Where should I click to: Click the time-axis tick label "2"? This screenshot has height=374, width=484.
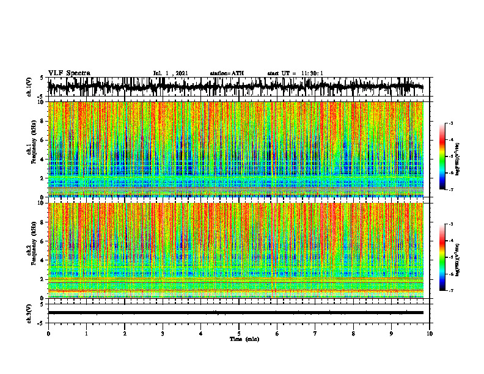[125, 334]
